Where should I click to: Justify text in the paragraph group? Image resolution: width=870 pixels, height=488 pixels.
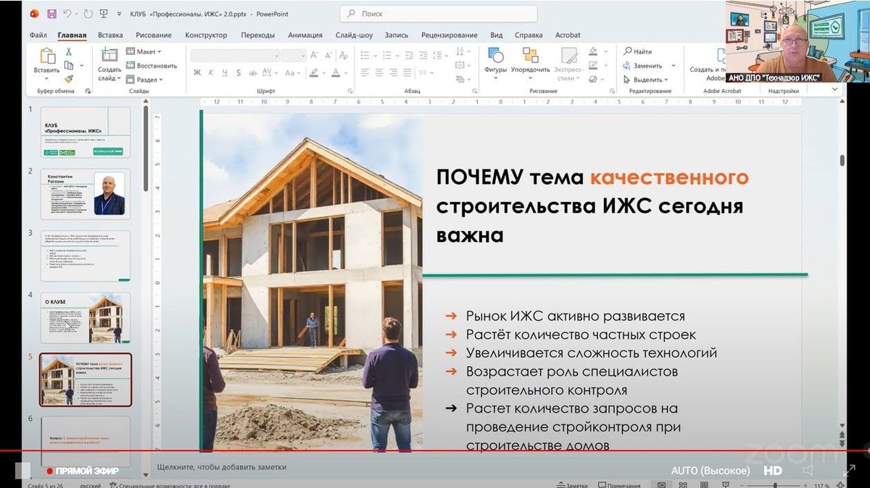click(406, 72)
